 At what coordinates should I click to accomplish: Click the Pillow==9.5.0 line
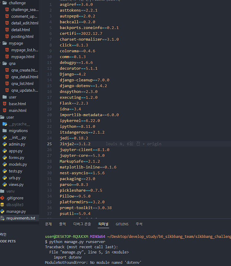75,196
